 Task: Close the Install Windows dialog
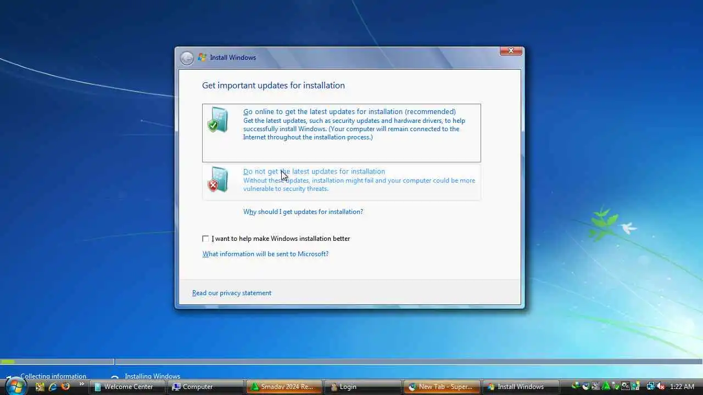[511, 50]
